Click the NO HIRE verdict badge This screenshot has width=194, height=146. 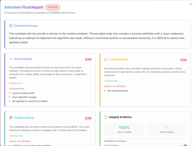point(53,7)
